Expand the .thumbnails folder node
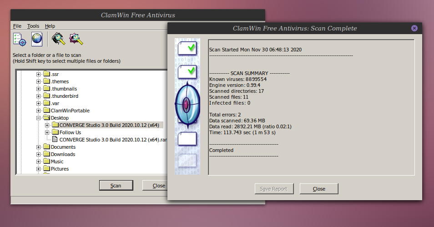434x227 pixels. tap(39, 89)
